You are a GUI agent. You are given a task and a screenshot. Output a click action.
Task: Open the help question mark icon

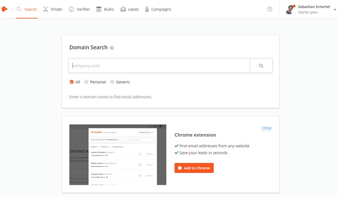tap(270, 9)
